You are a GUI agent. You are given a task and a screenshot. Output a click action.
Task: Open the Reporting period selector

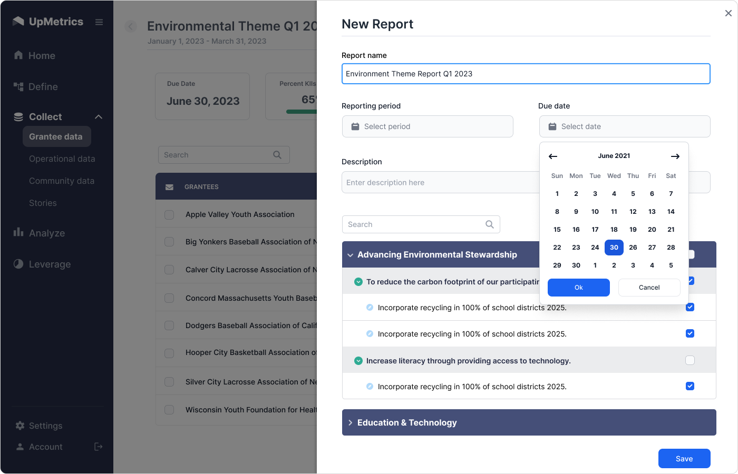click(428, 126)
